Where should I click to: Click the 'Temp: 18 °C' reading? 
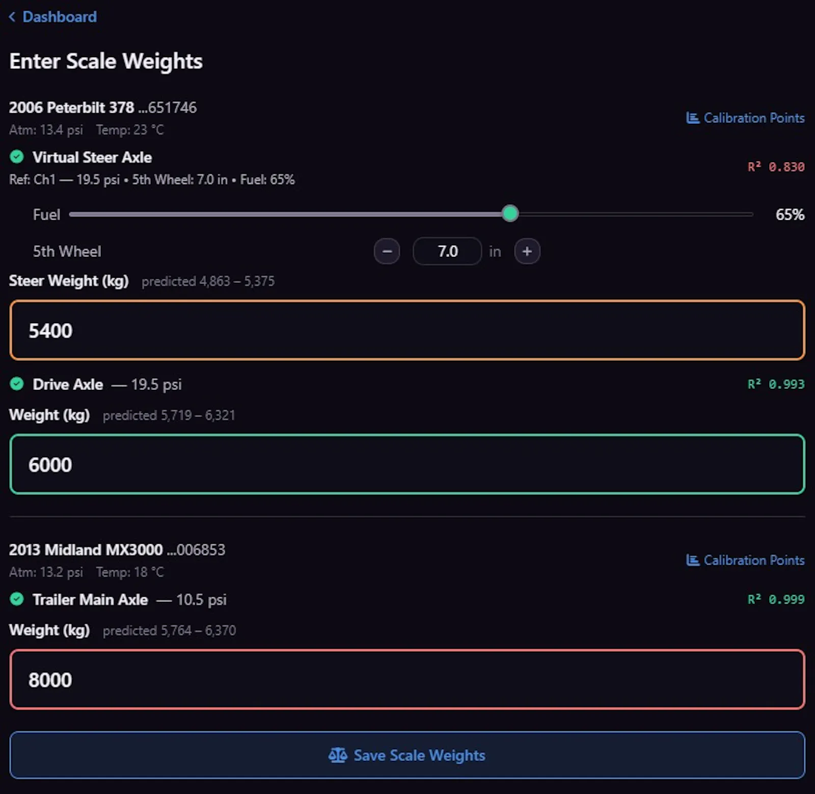[130, 572]
